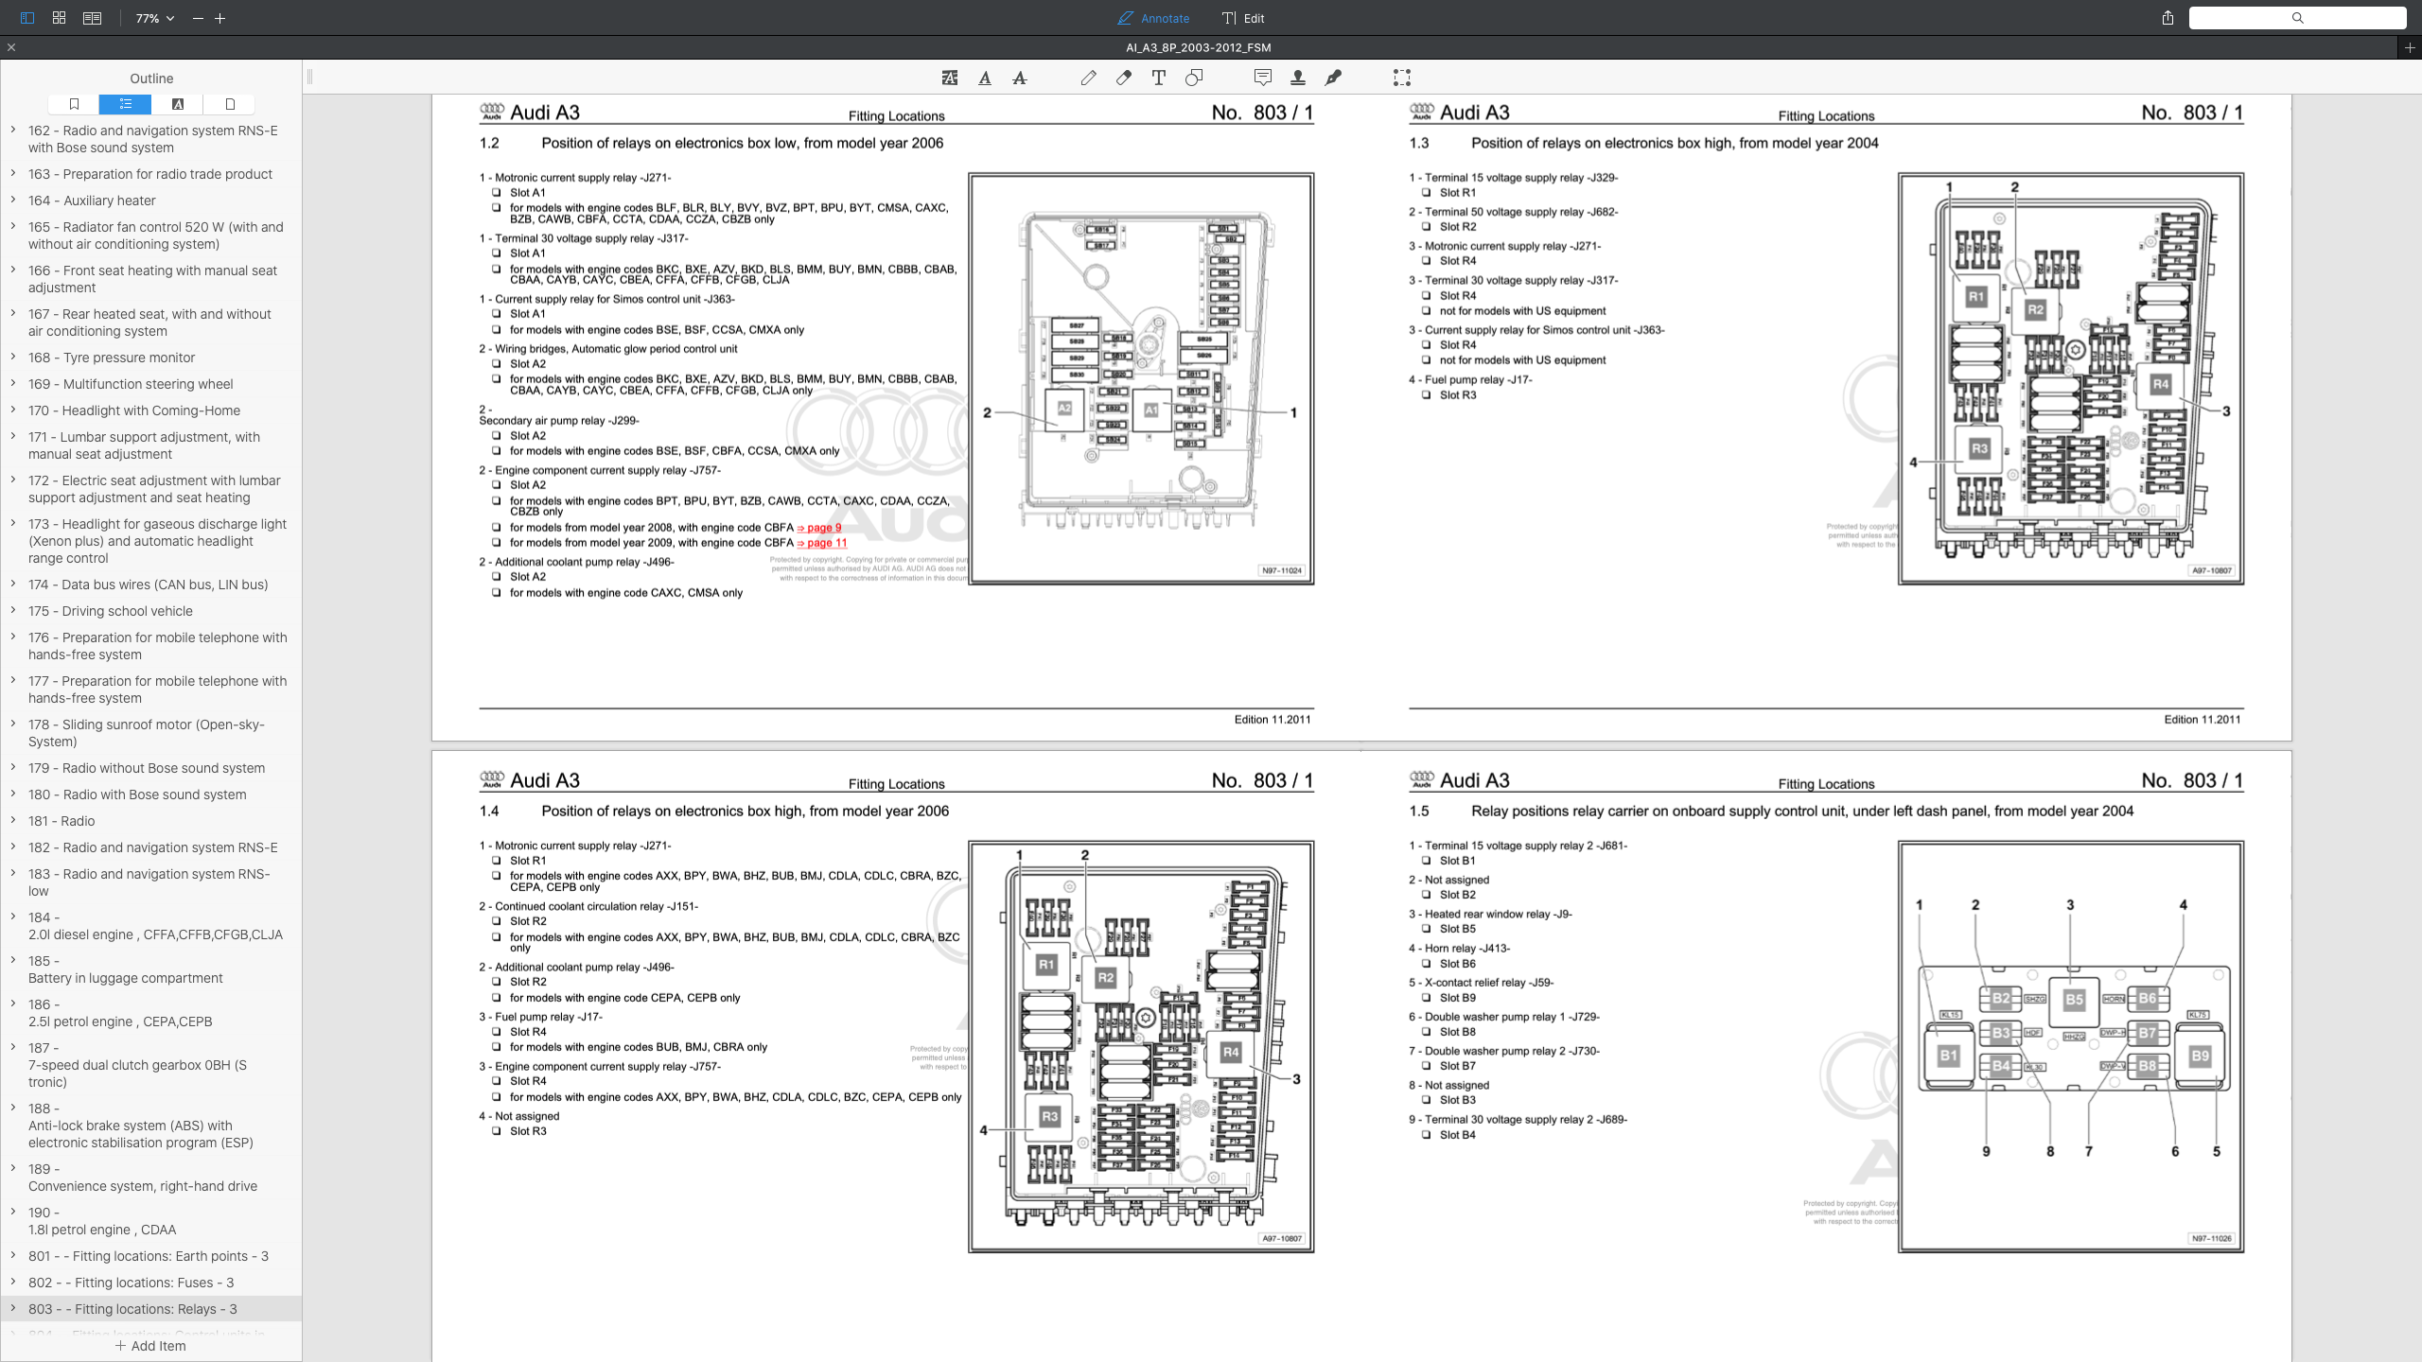This screenshot has height=1362, width=2422.
Task: Choose the Text annotation tool
Action: coord(1159,78)
